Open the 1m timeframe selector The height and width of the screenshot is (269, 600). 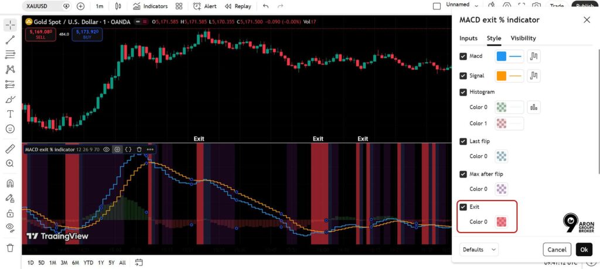[x=100, y=6]
